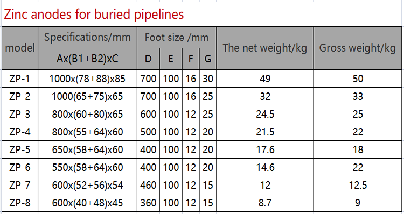
Task: Select the 'Specifications/mm' header cell
Action: click(x=87, y=37)
